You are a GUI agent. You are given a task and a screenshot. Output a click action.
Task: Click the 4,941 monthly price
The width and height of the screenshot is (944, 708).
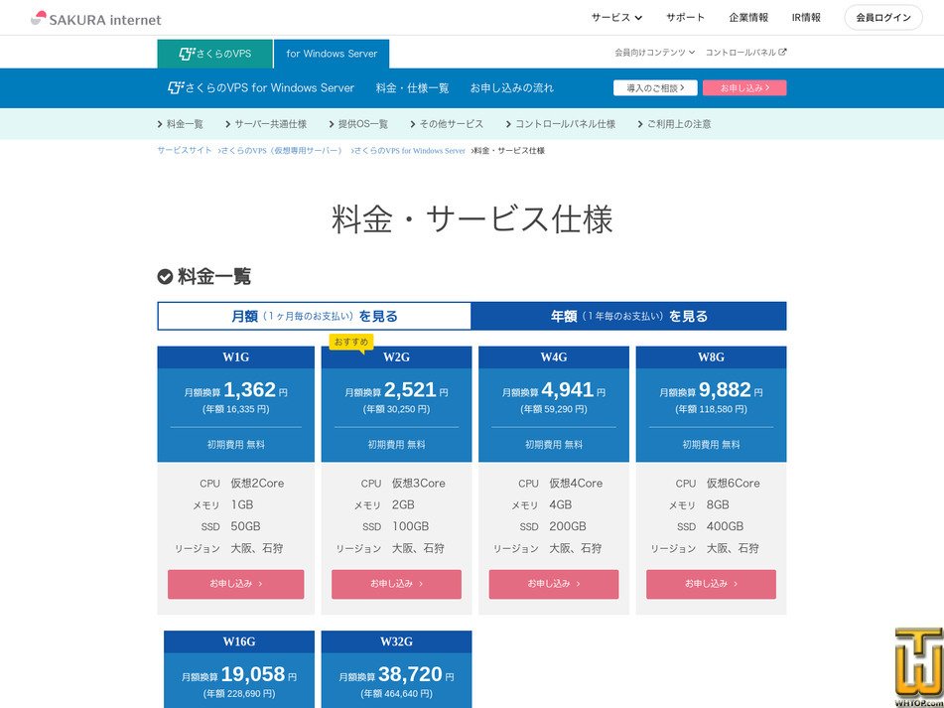568,390
